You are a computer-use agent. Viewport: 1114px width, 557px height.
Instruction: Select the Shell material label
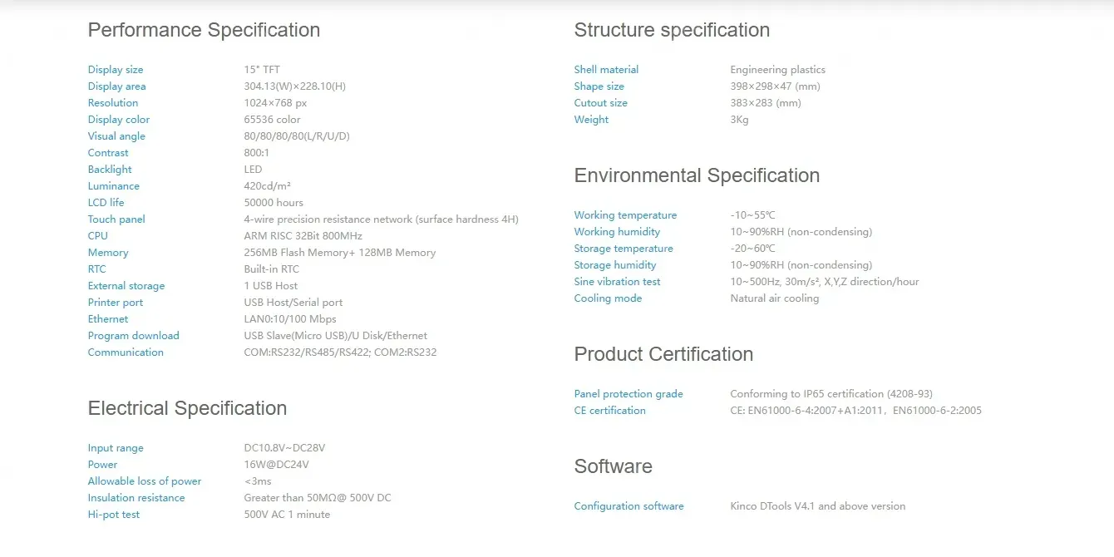(606, 70)
